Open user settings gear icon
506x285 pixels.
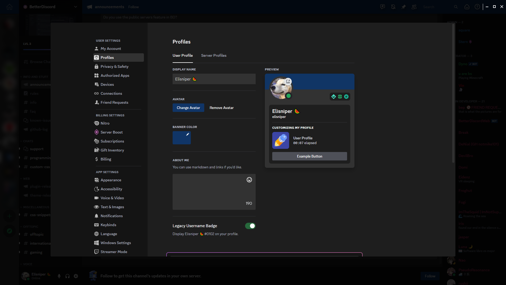point(76,276)
